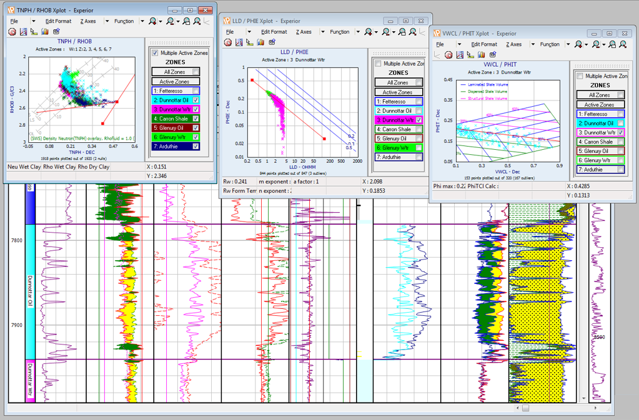The image size is (639, 420).
Task: Click All Zones button in VWCL/PHIT Xplot
Action: pos(600,95)
